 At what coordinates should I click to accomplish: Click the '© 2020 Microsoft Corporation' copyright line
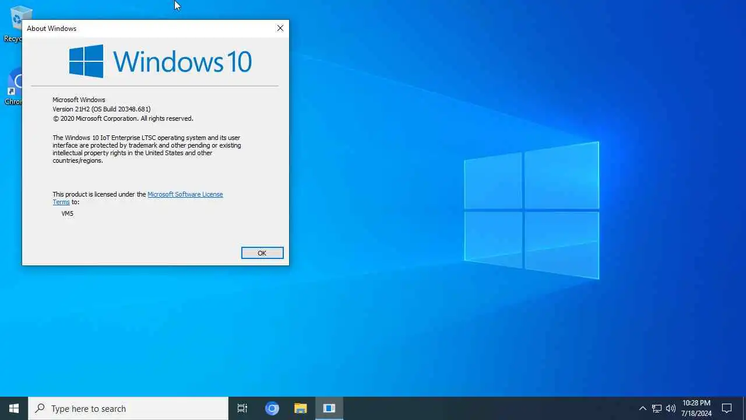(x=123, y=118)
